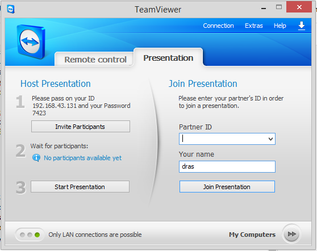Image resolution: width=317 pixels, height=251 pixels.
Task: Click the Host Presentation heading
Action: pyautogui.click(x=56, y=83)
